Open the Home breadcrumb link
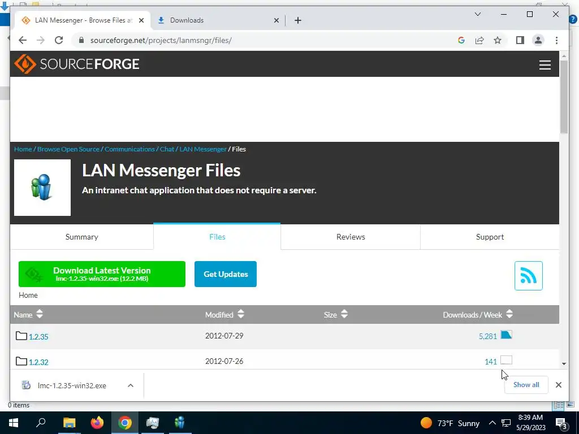 pyautogui.click(x=23, y=149)
